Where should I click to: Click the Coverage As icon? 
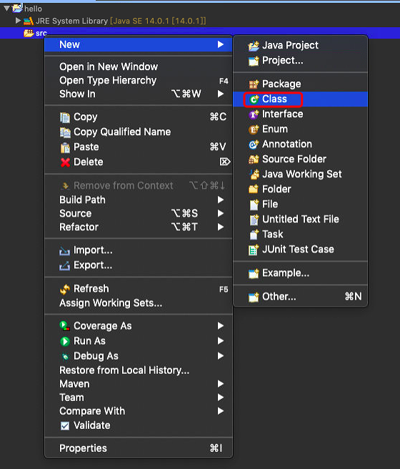coord(64,326)
